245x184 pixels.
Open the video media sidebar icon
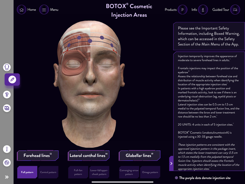pos(7,108)
